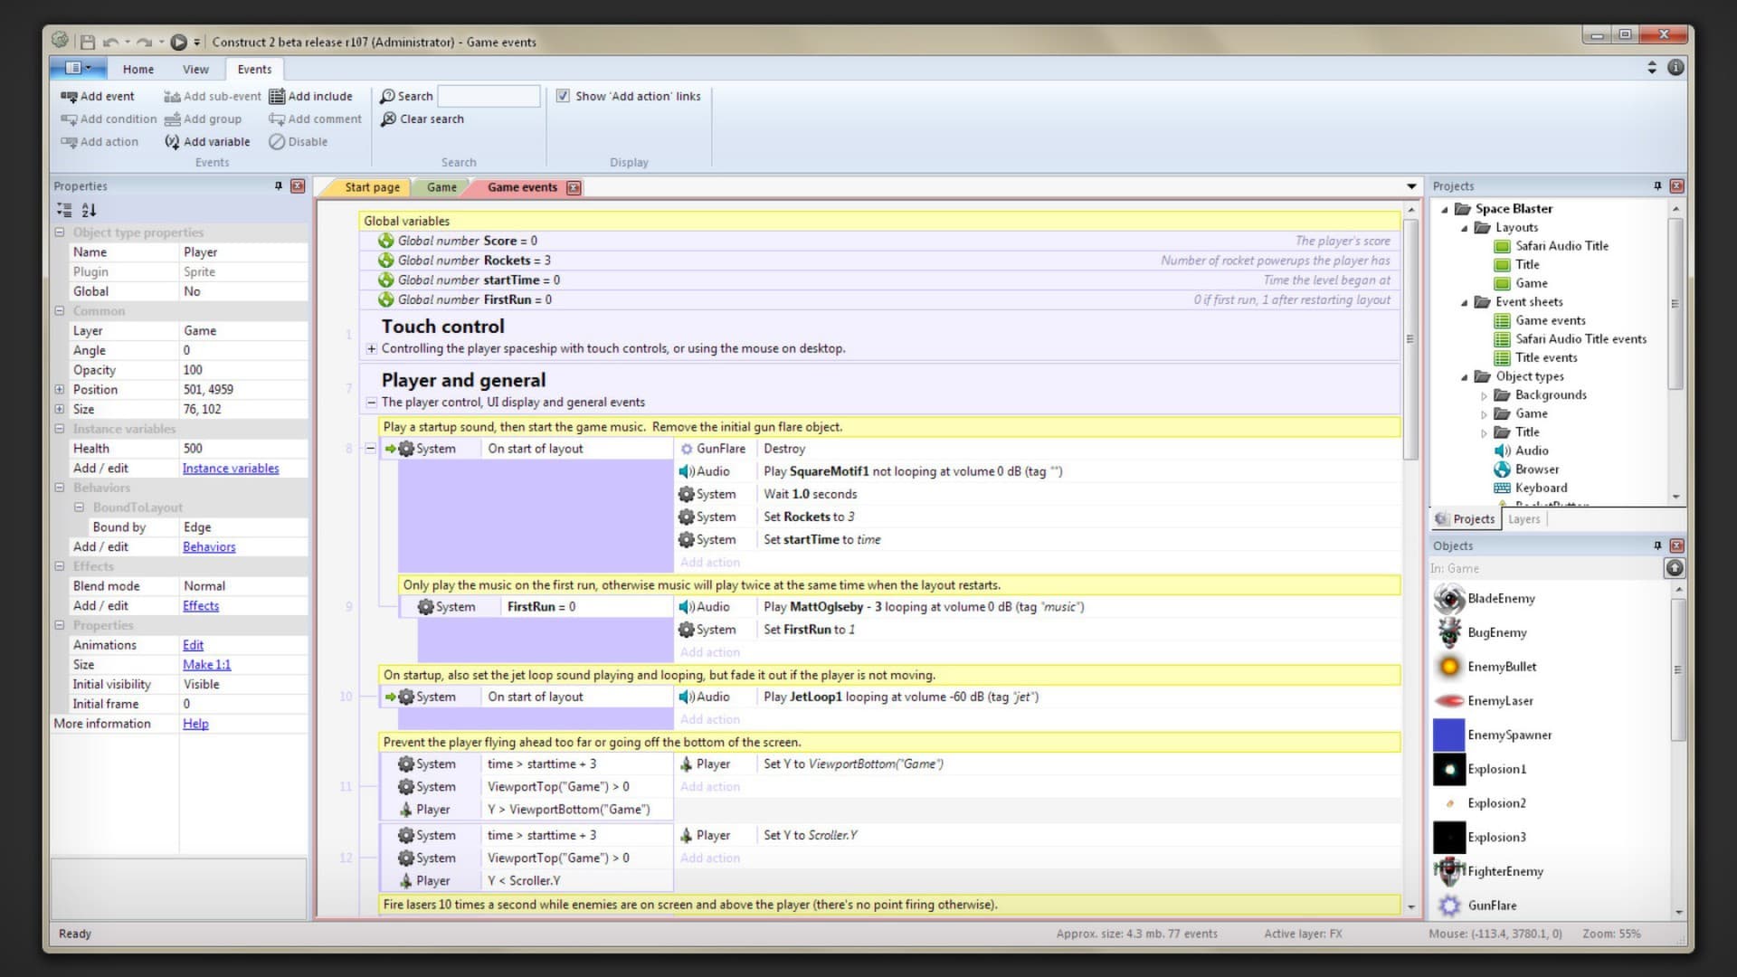Expand the Backgrounds folder in Object types
This screenshot has height=977, width=1737.
point(1484,395)
